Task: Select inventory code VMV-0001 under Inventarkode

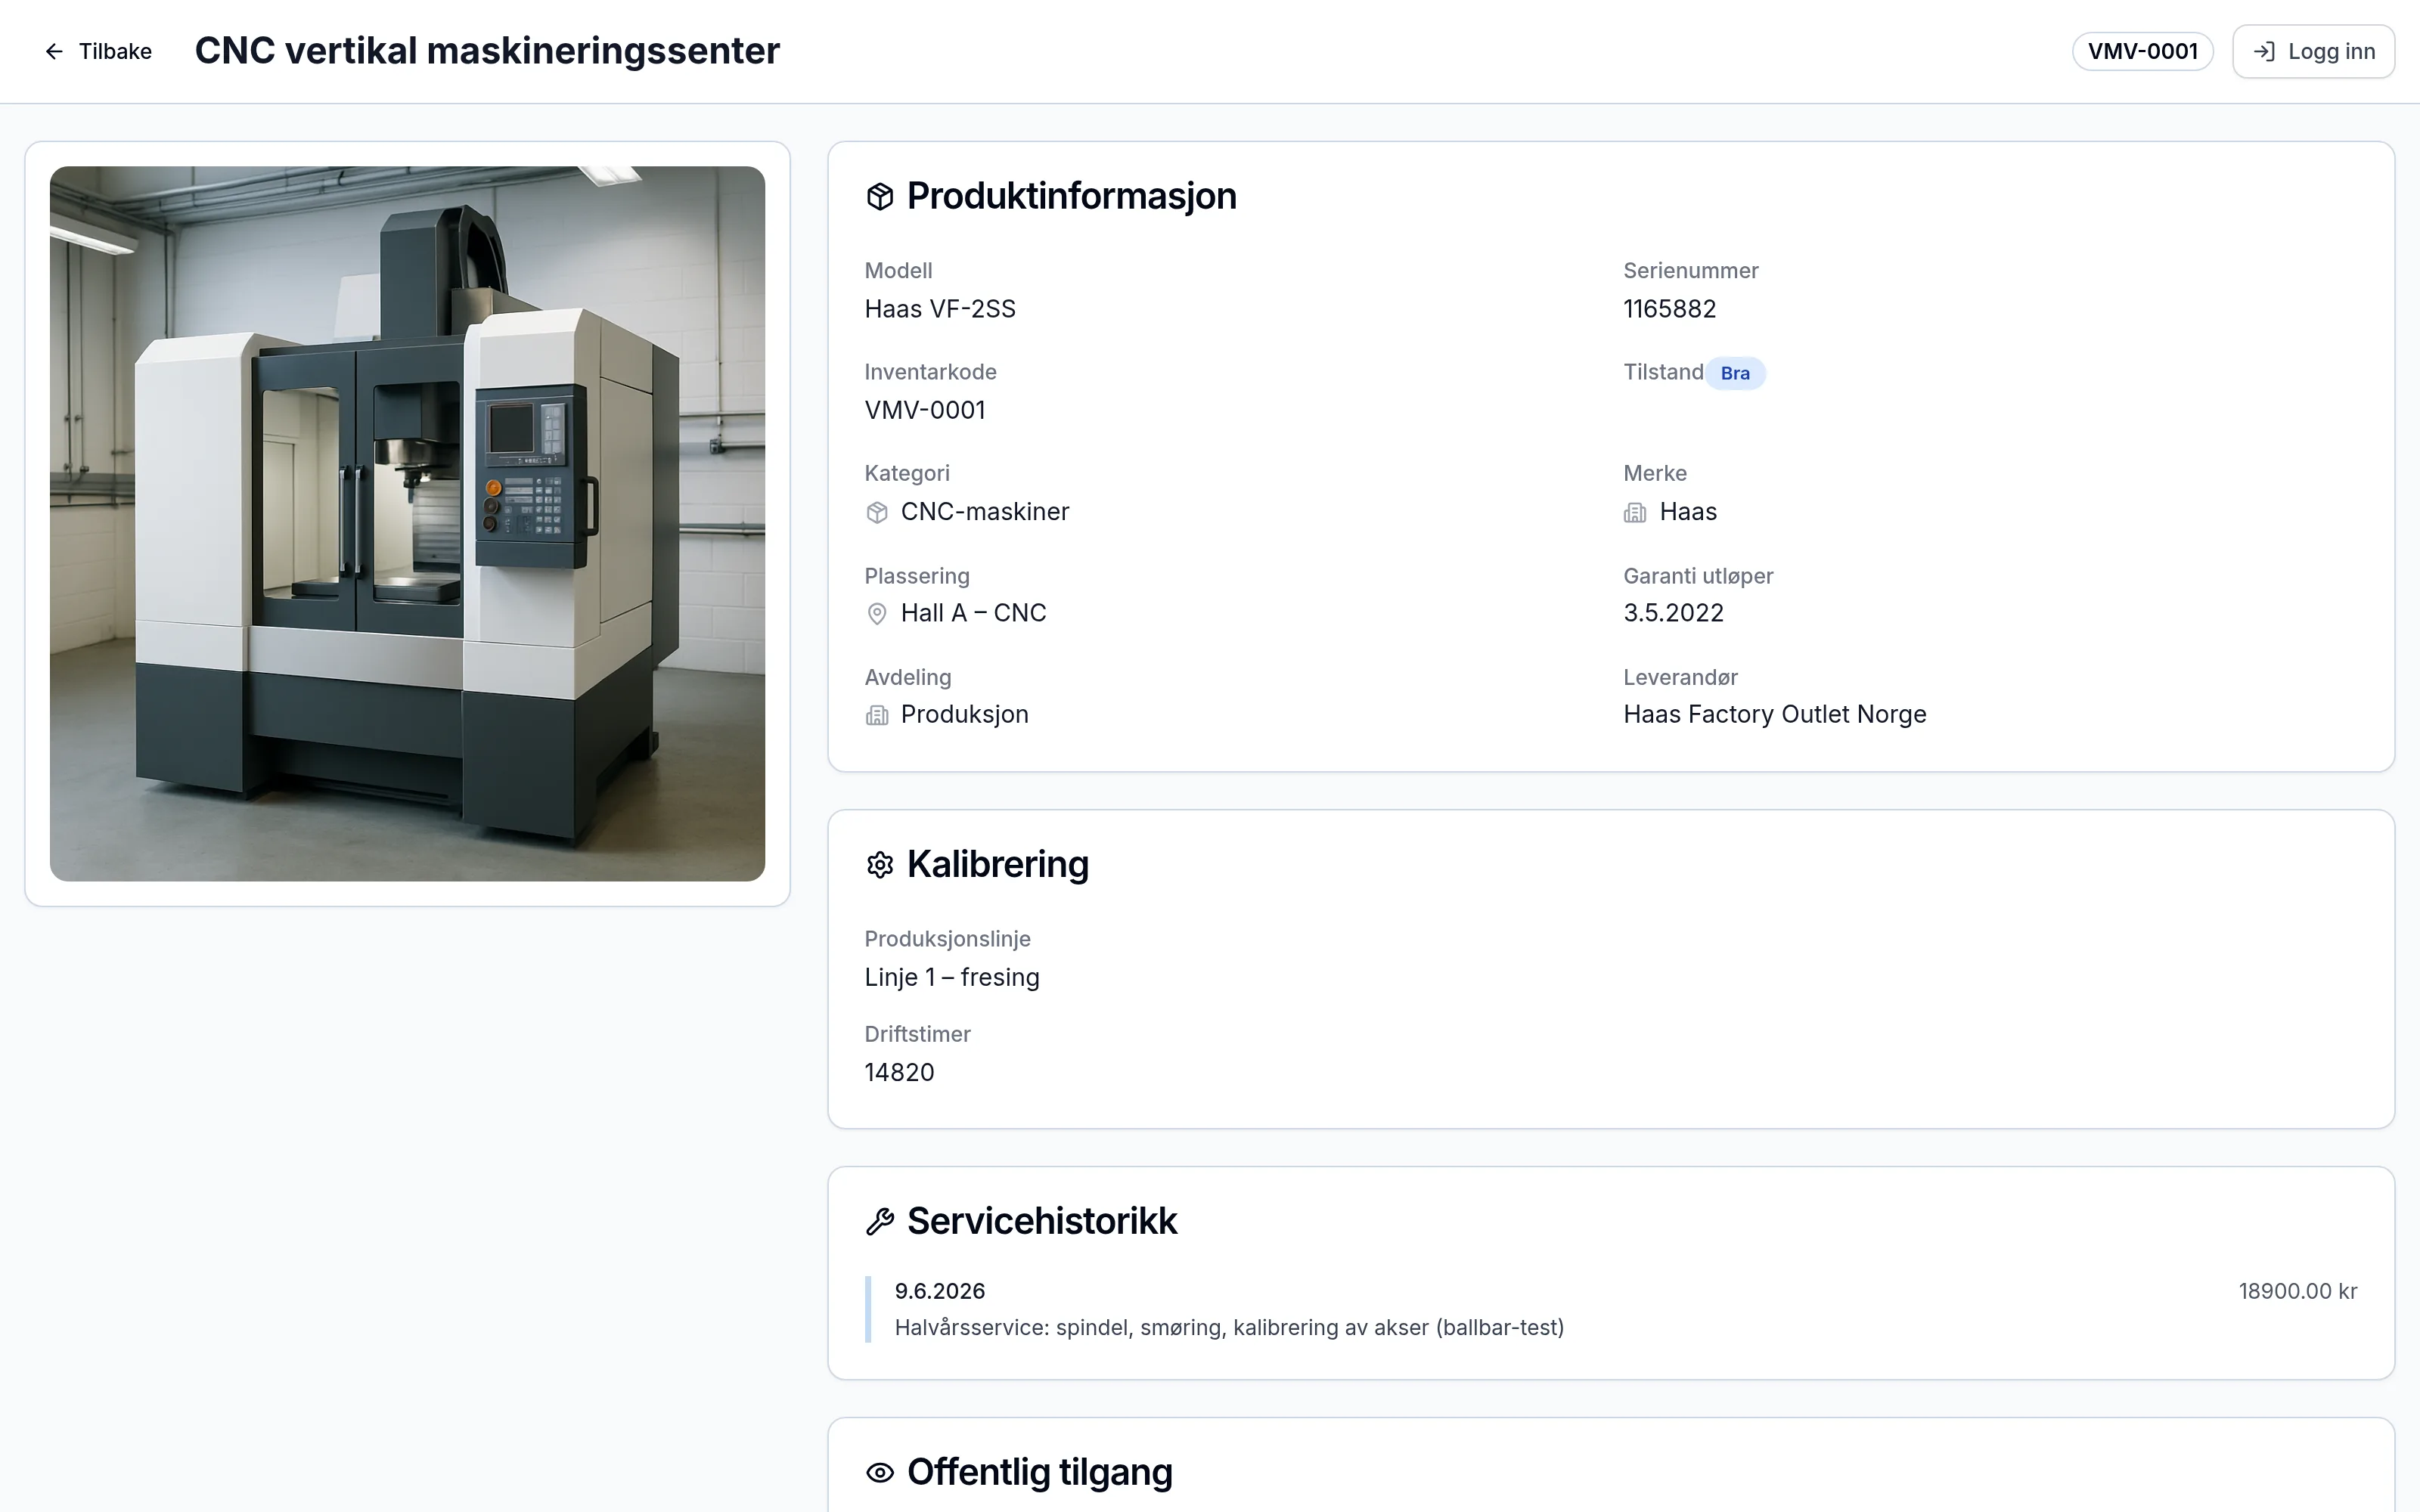Action: pos(925,410)
